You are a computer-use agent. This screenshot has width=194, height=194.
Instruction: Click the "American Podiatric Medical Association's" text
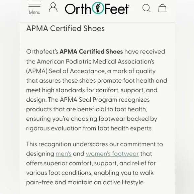(96, 61)
